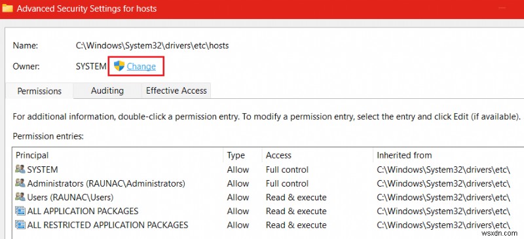Click the folder icon in the title bar
The image size is (524, 239).
pos(7,8)
